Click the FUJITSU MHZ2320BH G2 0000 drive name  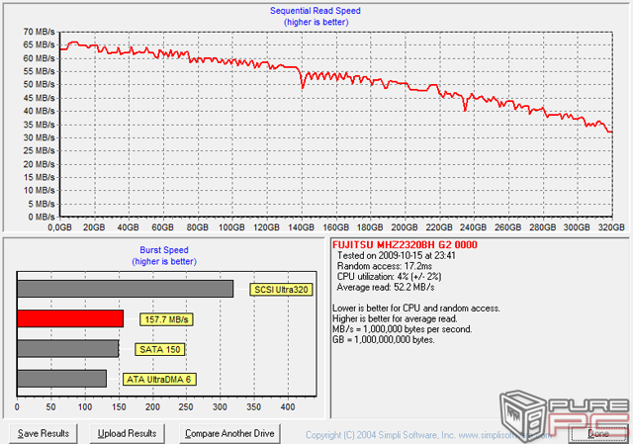(x=405, y=244)
